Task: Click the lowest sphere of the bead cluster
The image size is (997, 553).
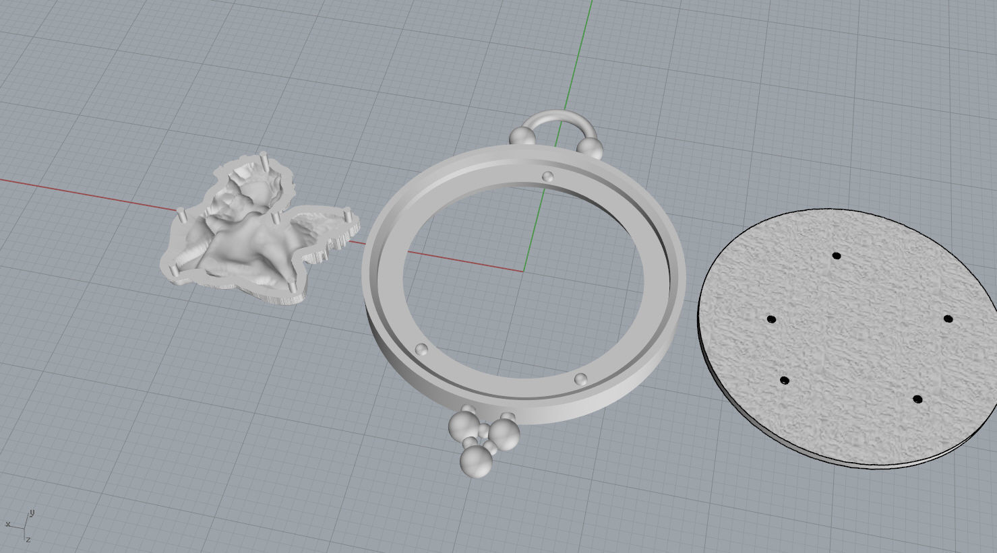Action: [x=477, y=461]
